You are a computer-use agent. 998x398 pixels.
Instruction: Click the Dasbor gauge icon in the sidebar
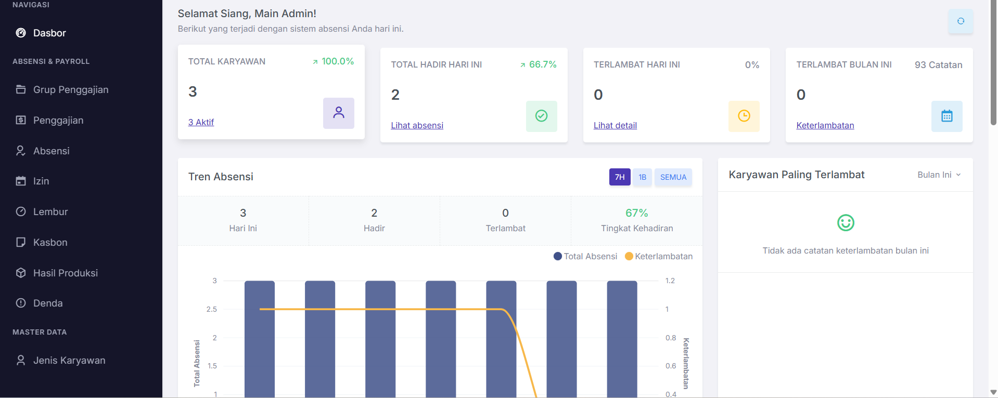point(21,33)
